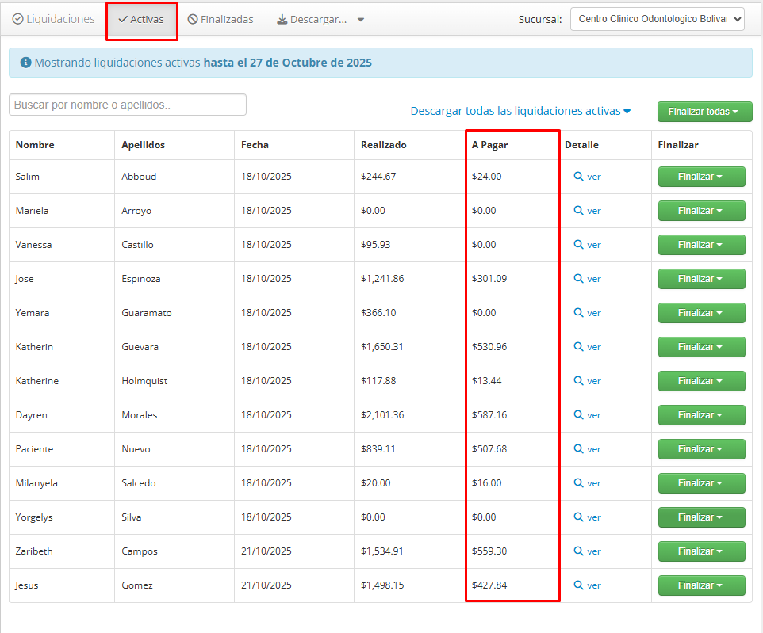
Task: Click magnifier icon in Yemara Guaramato row
Action: point(578,312)
